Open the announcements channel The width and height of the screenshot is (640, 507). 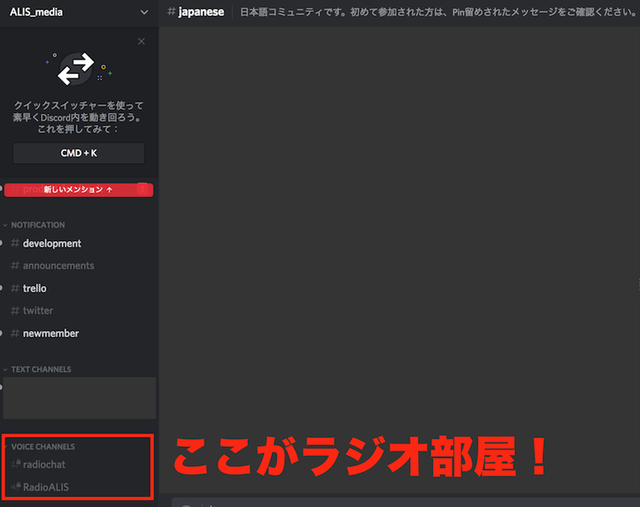point(58,266)
